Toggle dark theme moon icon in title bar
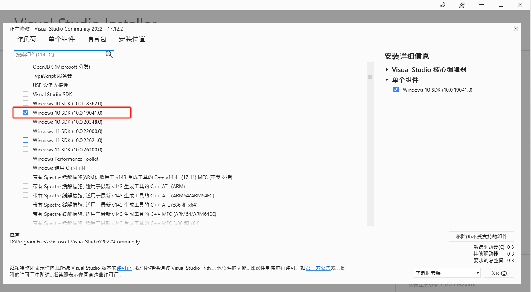 pyautogui.click(x=443, y=5)
